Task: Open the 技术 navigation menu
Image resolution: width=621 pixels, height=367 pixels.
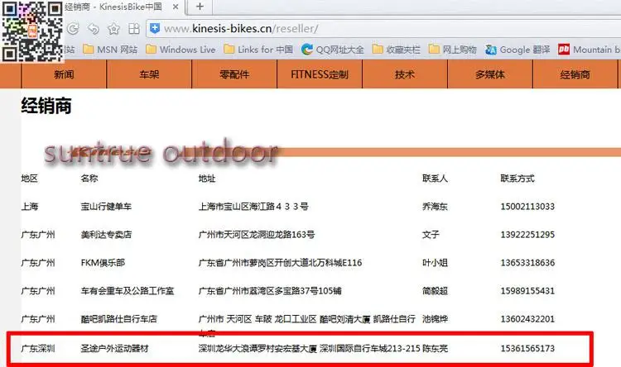Action: click(404, 74)
